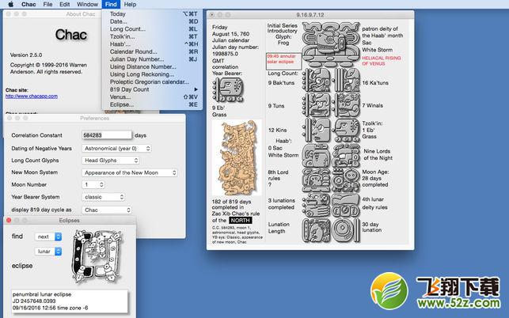
Task: Click the 3 lunations completed glyph
Action: pos(317,205)
